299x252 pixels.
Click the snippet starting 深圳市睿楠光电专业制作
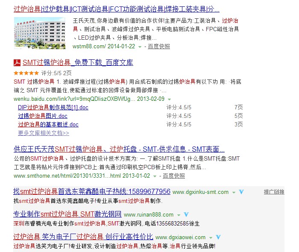(107, 223)
